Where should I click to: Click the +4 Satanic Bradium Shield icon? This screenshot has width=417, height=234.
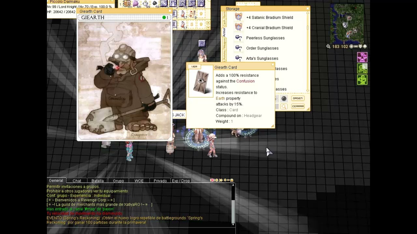(x=239, y=17)
